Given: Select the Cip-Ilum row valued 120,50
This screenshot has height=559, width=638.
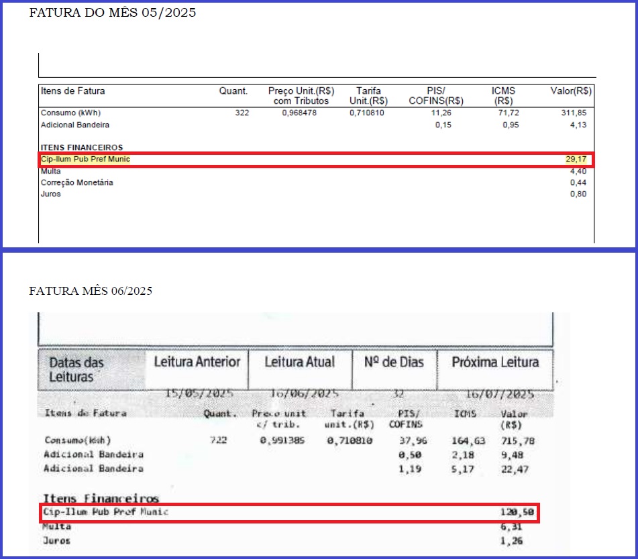Looking at the screenshot, I should coord(288,513).
